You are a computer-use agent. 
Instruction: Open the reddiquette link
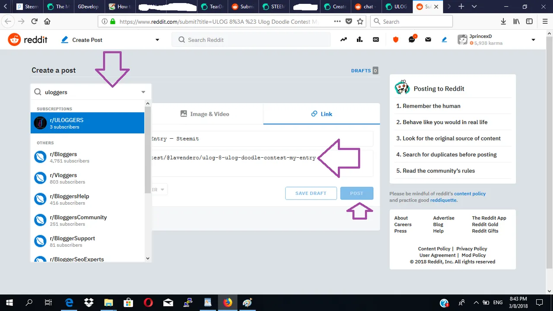[443, 200]
